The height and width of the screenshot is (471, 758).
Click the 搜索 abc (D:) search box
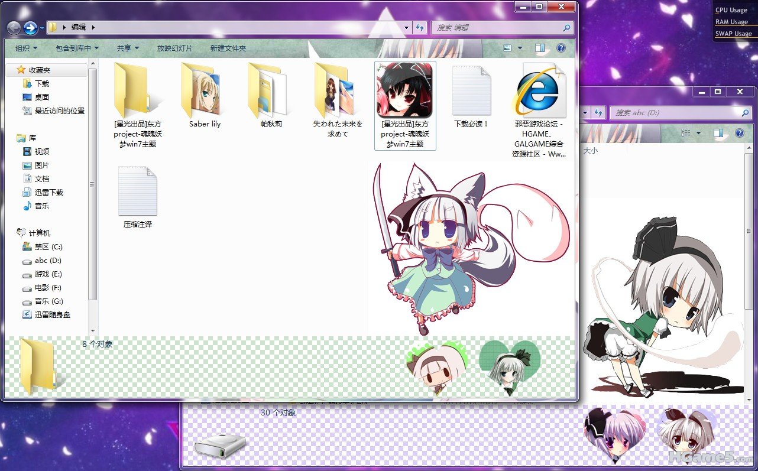(682, 112)
